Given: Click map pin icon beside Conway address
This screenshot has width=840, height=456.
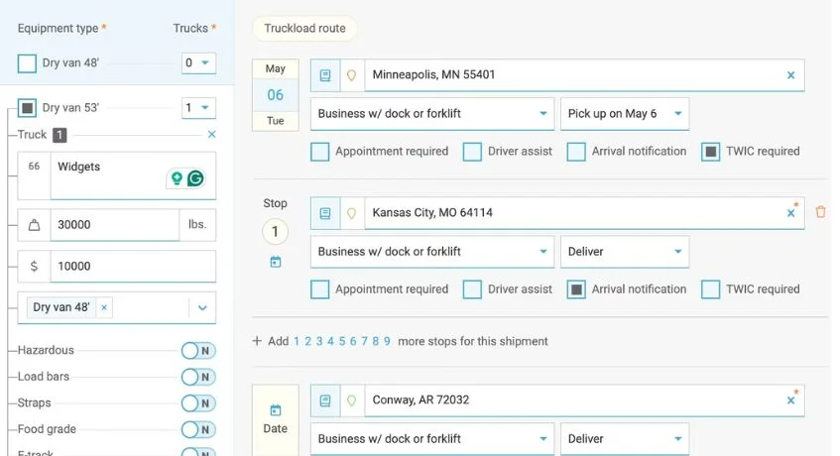Looking at the screenshot, I should pos(351,400).
